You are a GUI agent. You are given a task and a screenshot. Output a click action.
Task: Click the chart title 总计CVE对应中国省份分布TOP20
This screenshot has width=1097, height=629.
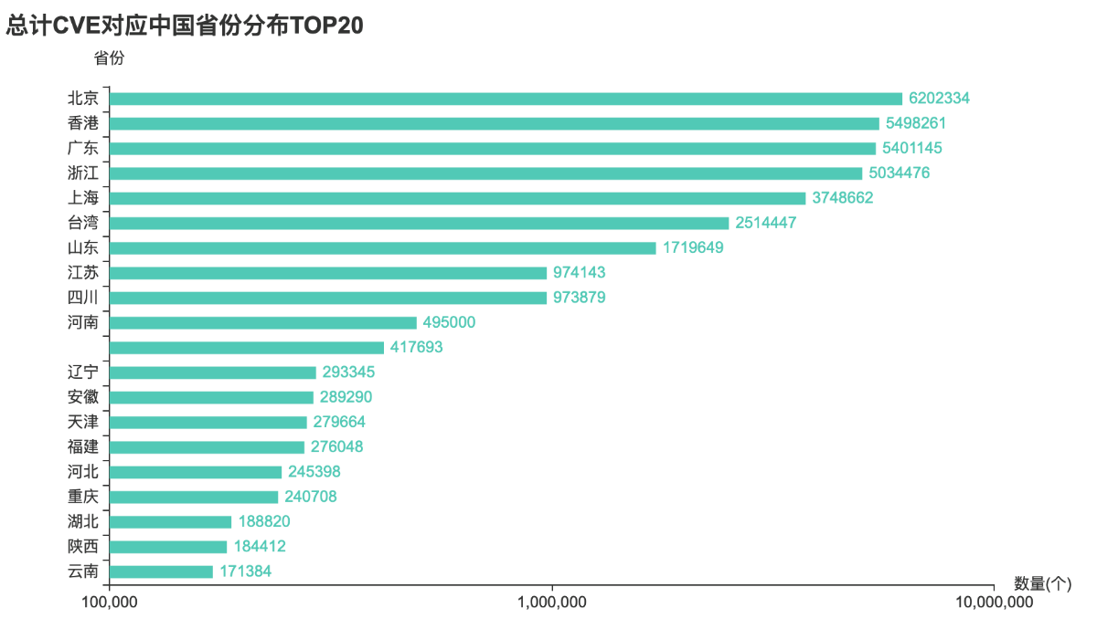pyautogui.click(x=185, y=26)
